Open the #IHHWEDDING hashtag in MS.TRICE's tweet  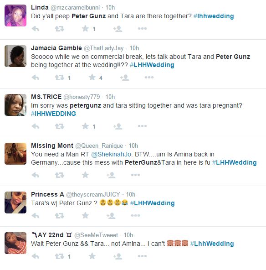coord(53,114)
